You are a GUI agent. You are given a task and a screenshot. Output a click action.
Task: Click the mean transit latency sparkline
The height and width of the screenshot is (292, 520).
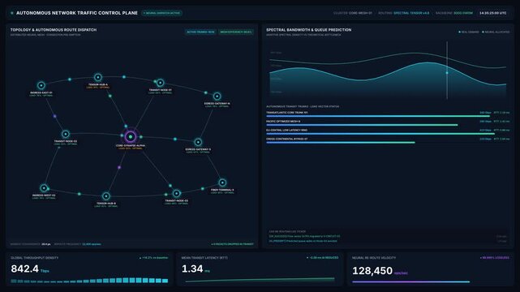(x=260, y=280)
